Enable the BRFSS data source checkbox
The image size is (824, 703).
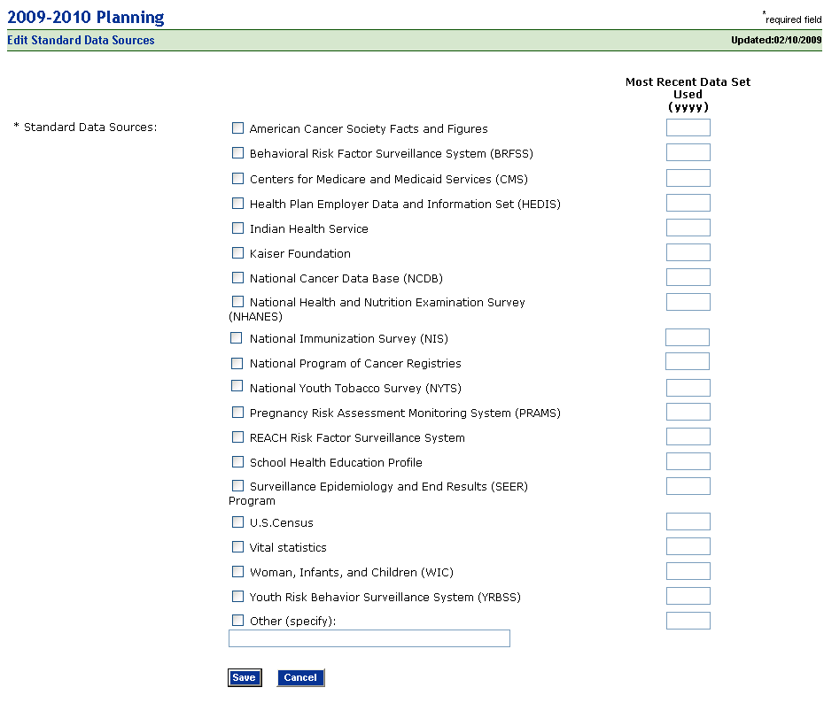click(x=237, y=153)
